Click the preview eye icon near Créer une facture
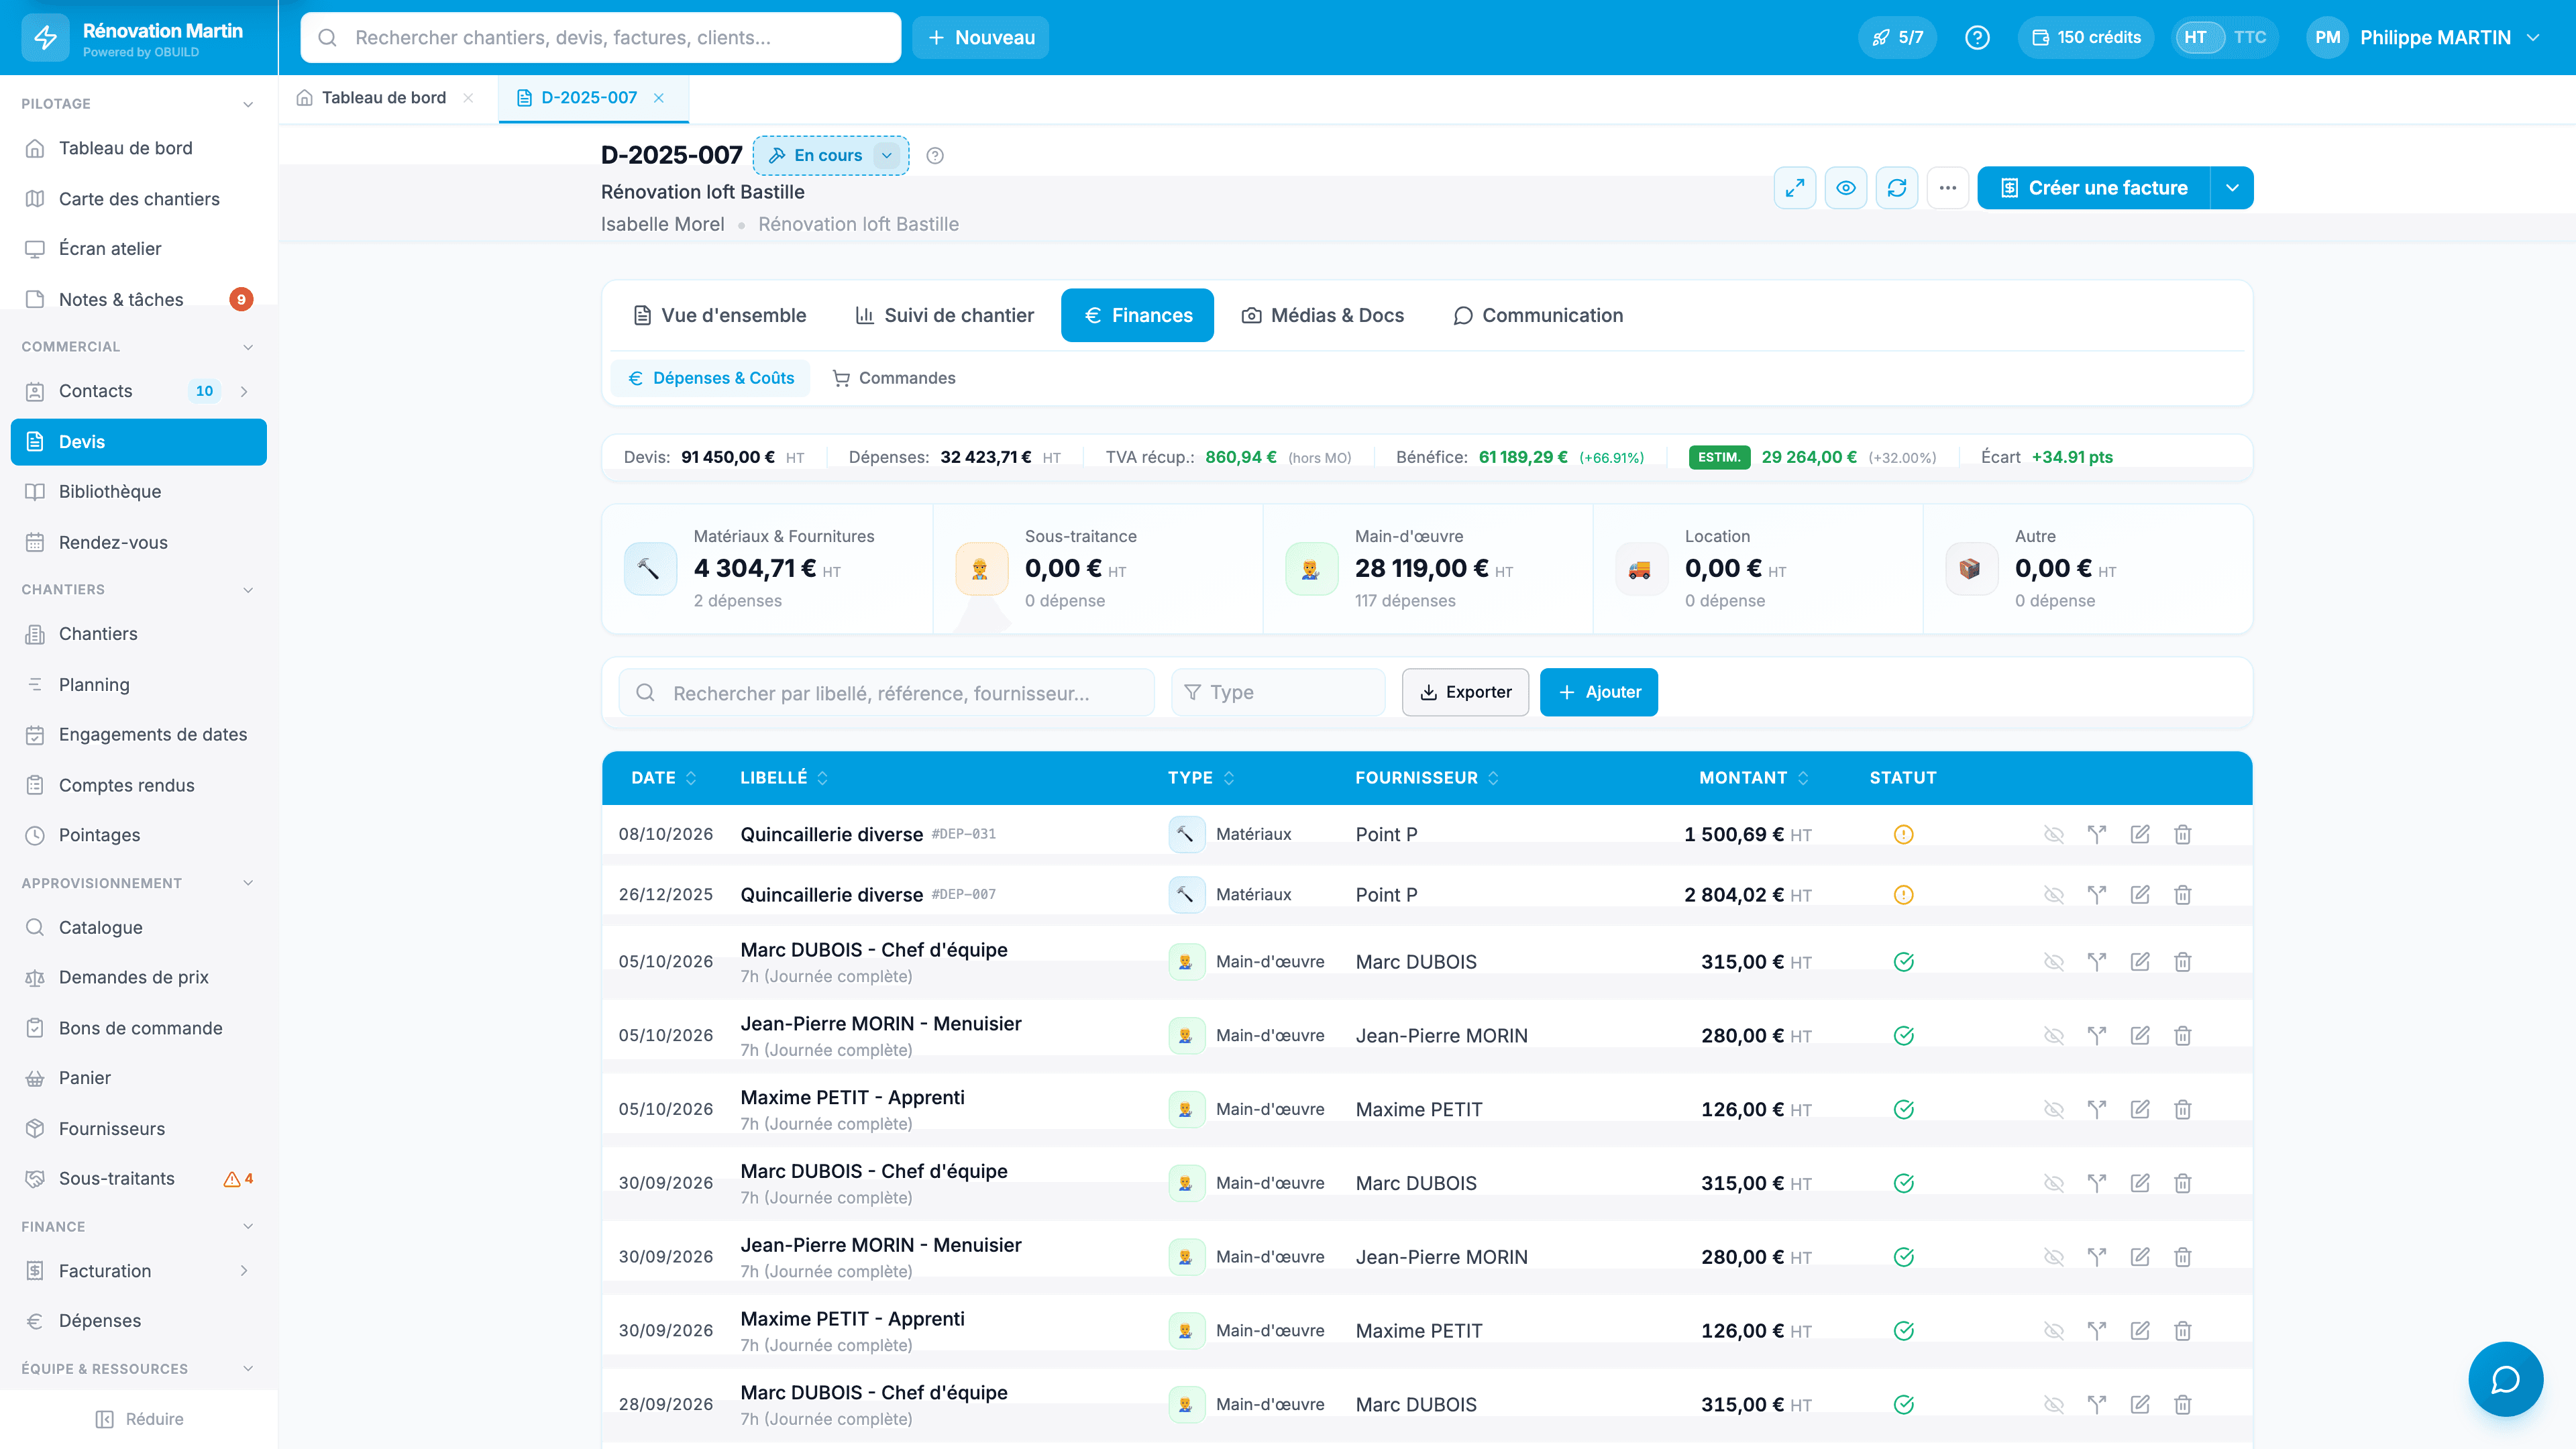This screenshot has height=1449, width=2576. [1846, 188]
